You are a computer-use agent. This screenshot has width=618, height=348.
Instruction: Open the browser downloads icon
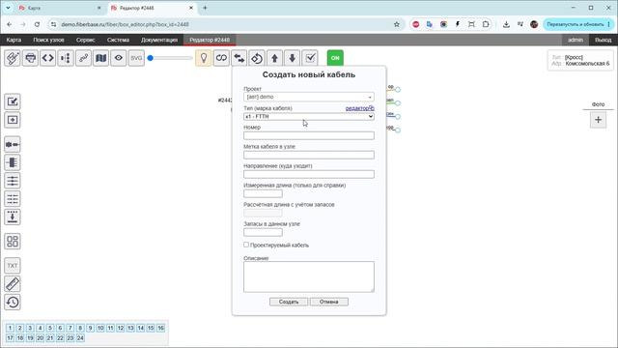506,24
